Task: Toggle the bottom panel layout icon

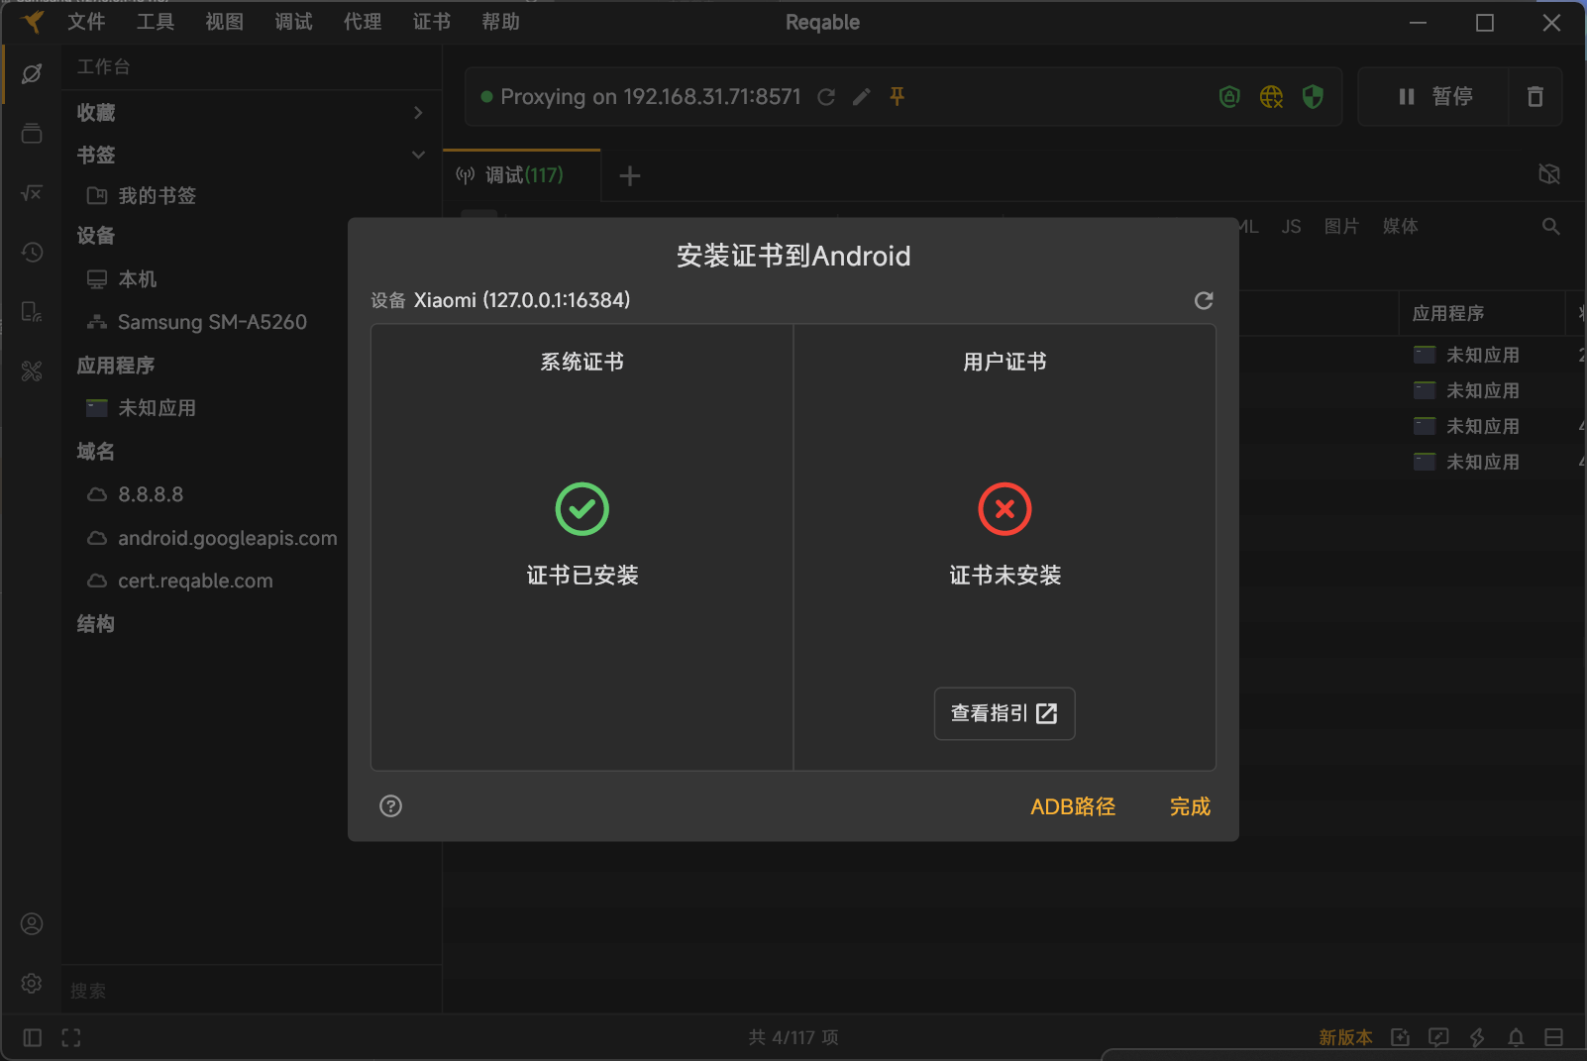Action: [1554, 1038]
